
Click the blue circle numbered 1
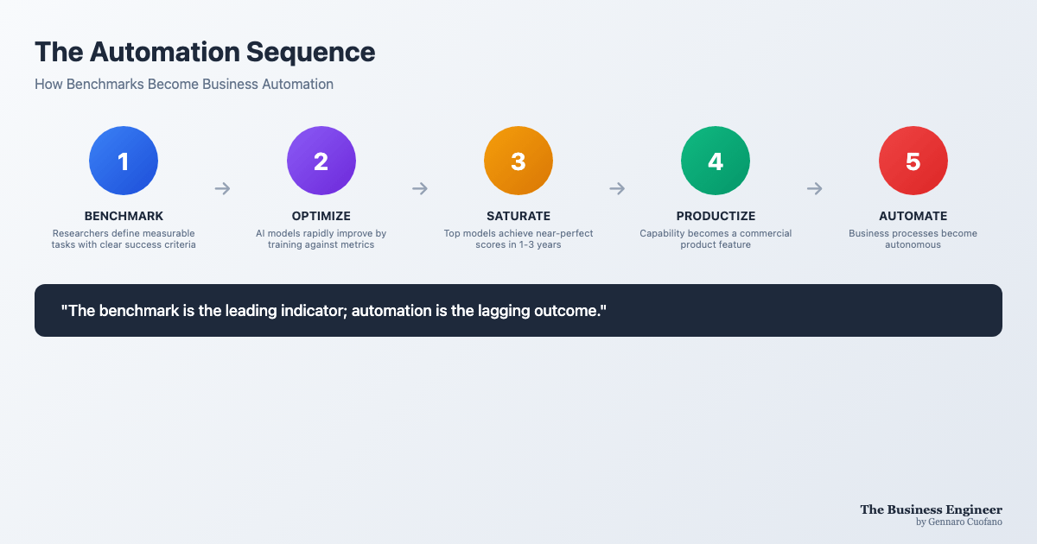pos(124,161)
